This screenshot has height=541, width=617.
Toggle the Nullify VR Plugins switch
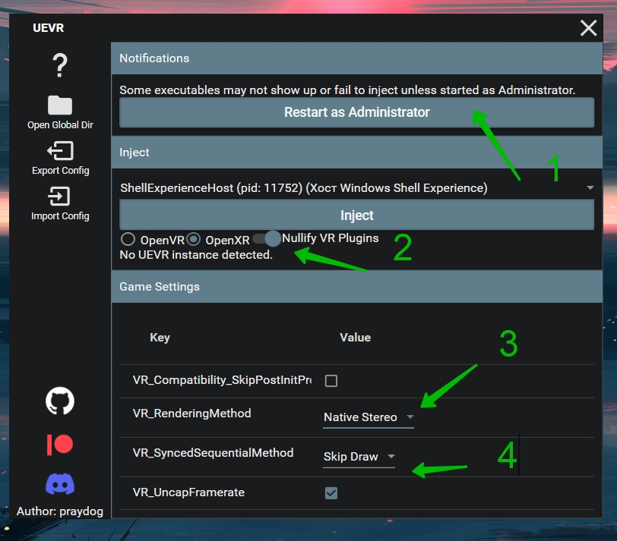coord(267,238)
